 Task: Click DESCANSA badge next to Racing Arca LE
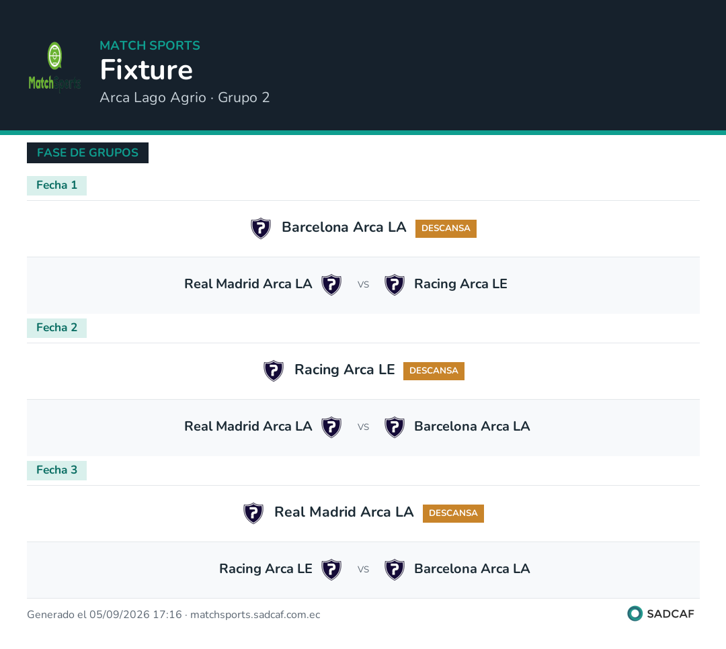[x=434, y=372]
